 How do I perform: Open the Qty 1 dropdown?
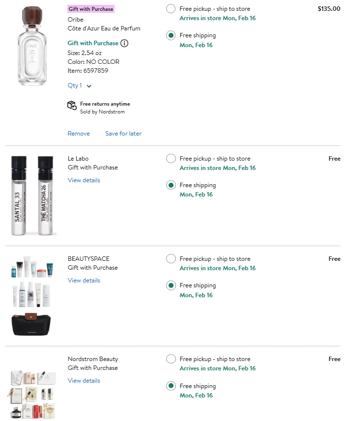(x=80, y=85)
